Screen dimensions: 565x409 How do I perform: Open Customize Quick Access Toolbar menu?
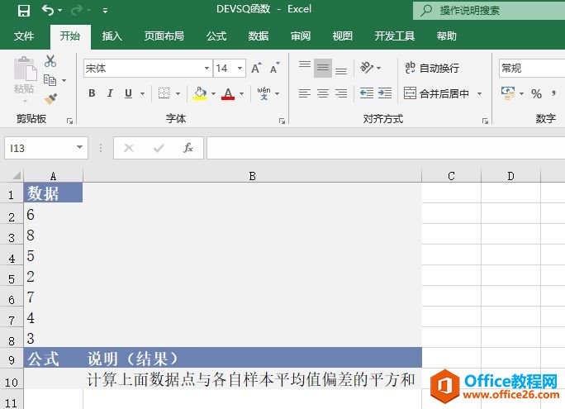(x=105, y=11)
